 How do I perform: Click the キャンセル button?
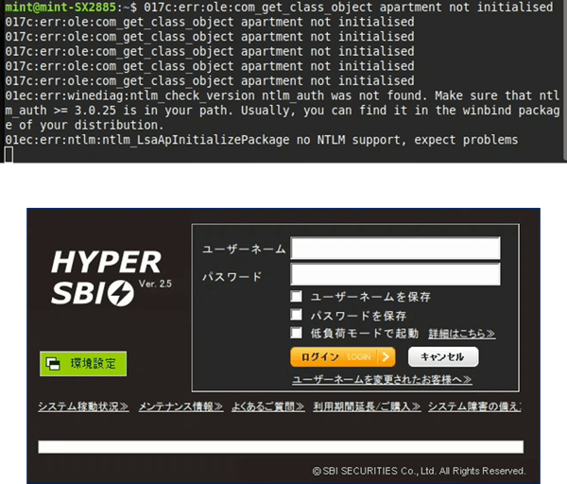(x=443, y=357)
